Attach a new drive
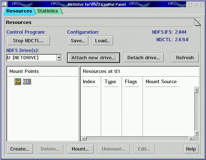This screenshot has width=206, height=160. [x=94, y=58]
